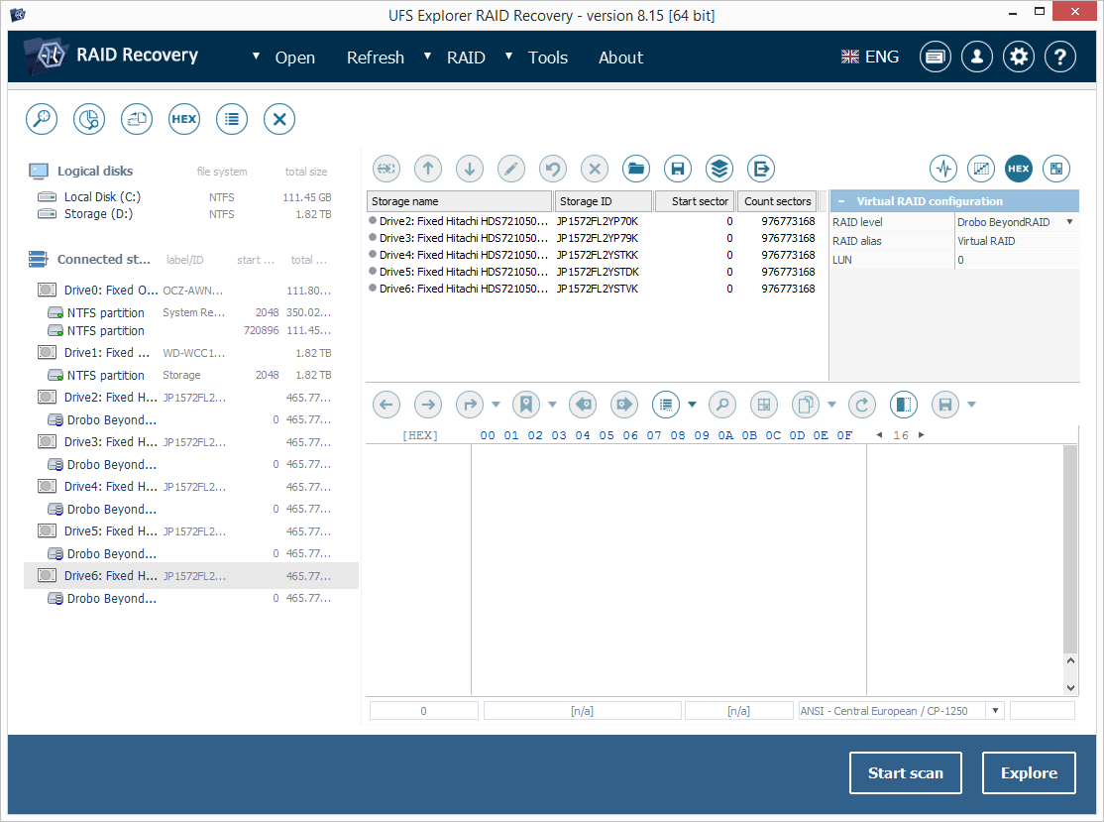
Task: Click the Storage ID column header
Action: pos(604,201)
